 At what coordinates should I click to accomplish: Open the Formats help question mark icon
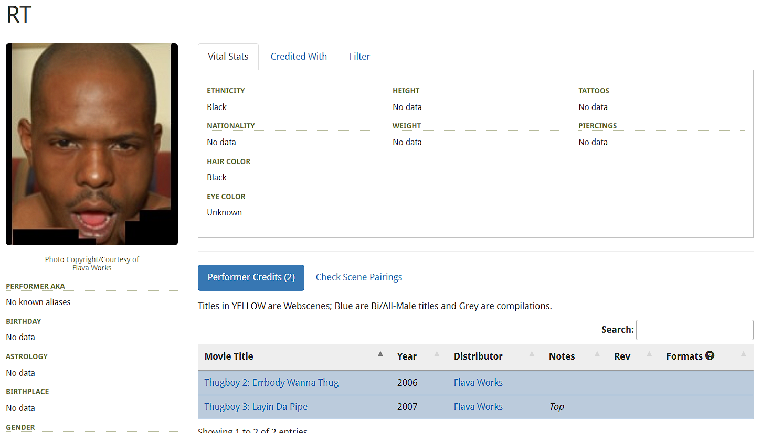pos(710,355)
